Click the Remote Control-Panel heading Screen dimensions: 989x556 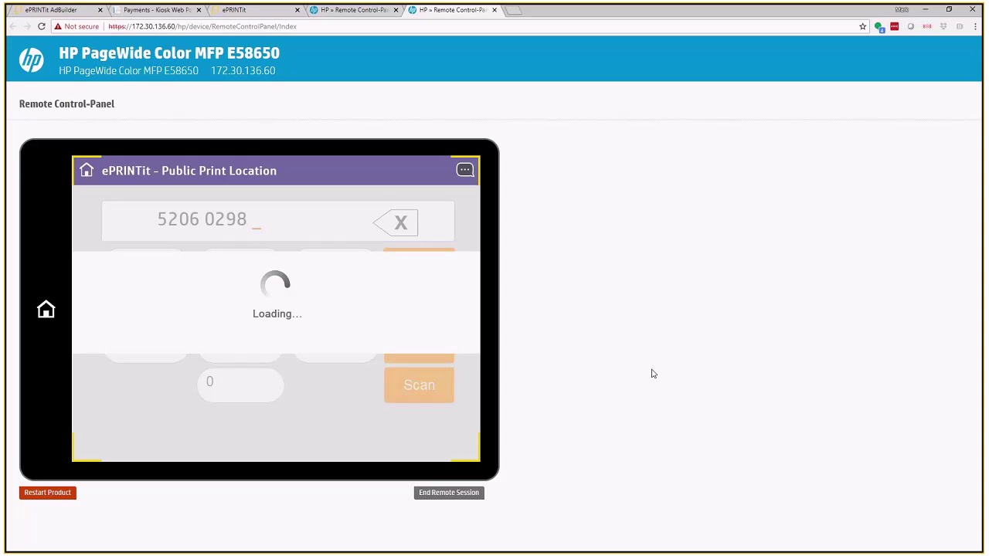point(66,103)
